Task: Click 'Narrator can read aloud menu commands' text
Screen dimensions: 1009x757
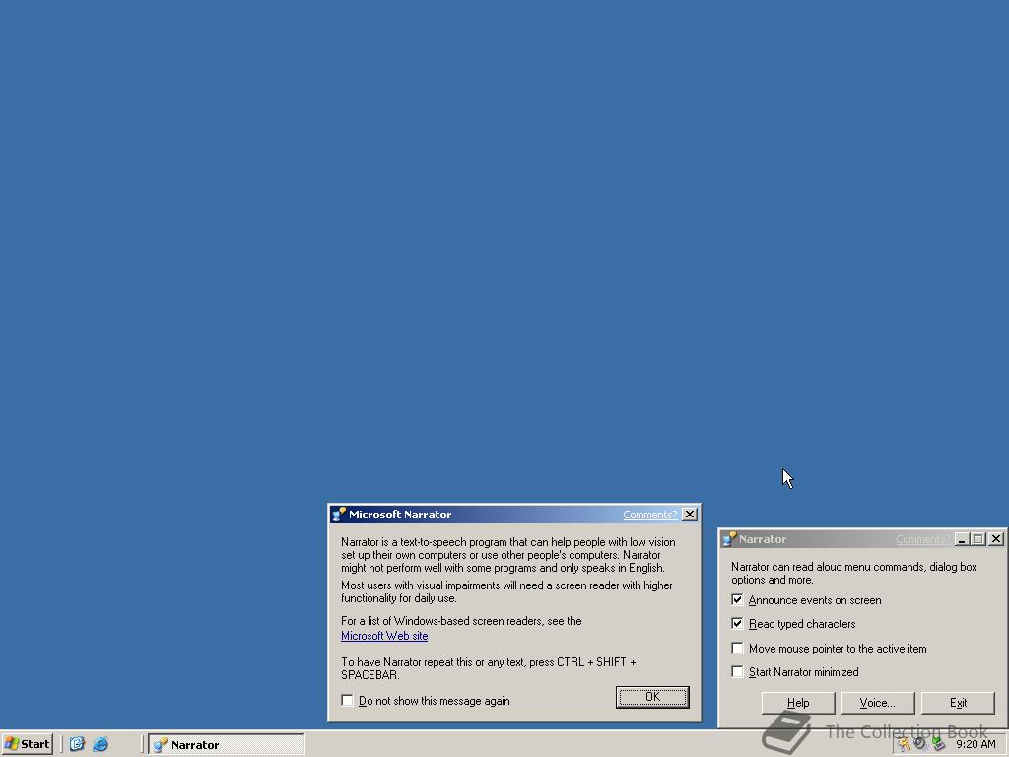Action: point(854,573)
